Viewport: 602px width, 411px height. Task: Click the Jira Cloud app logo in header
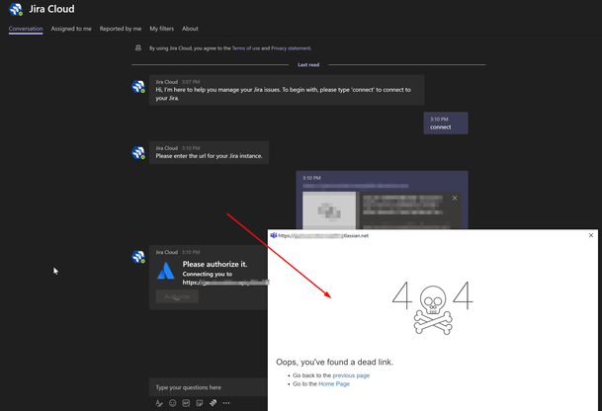point(16,9)
